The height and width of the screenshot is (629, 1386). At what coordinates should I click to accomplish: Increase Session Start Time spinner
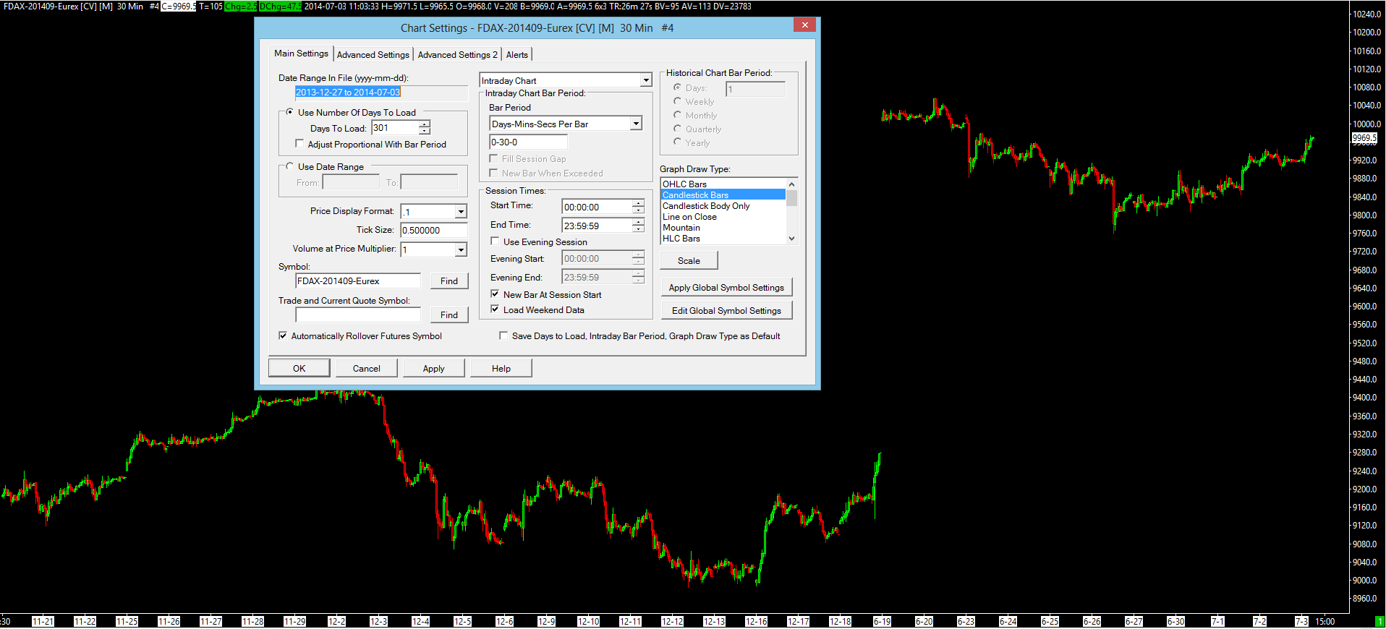pyautogui.click(x=638, y=203)
